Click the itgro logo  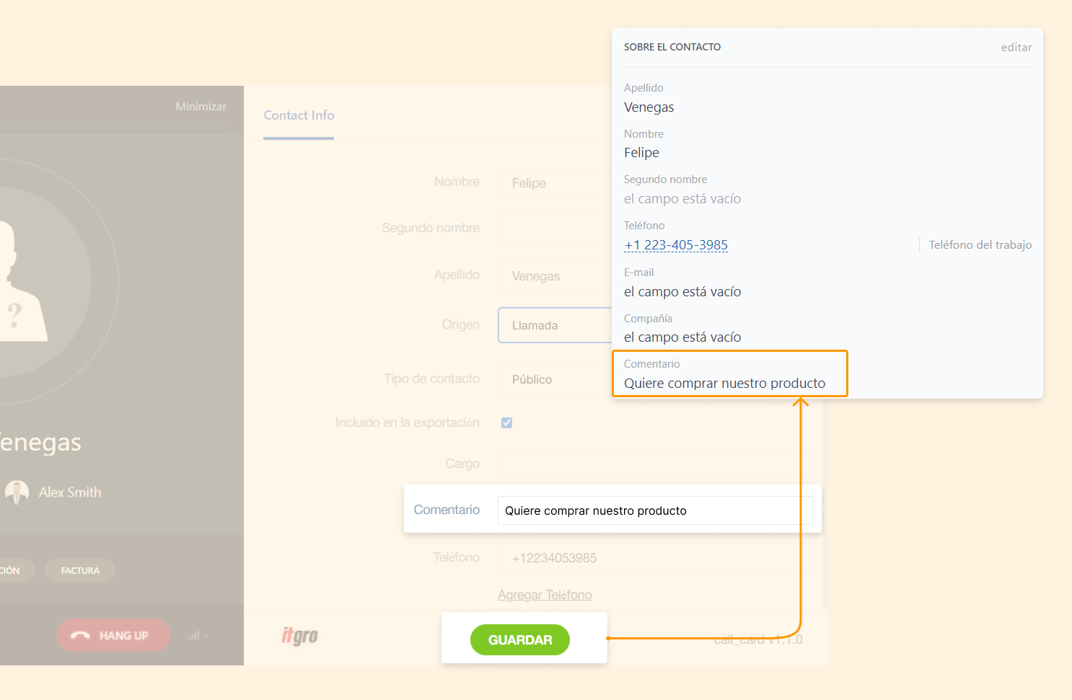pos(299,636)
